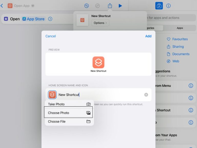The height and width of the screenshot is (148, 197).
Task: Undo the last action
Action: [x=86, y=6]
